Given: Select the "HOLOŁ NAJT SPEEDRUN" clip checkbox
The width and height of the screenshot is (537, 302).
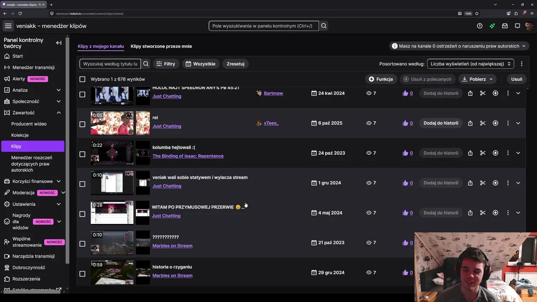Looking at the screenshot, I should (x=82, y=94).
